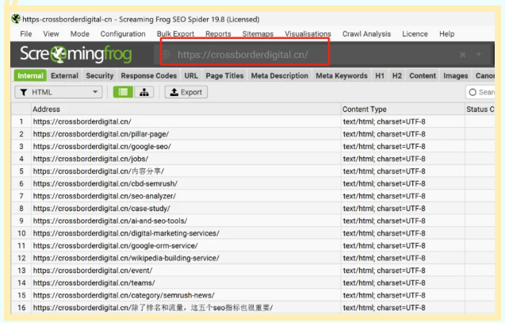Screen dimensions: 505x323
Task: Click the globe icon in the URL bar
Action: point(166,55)
